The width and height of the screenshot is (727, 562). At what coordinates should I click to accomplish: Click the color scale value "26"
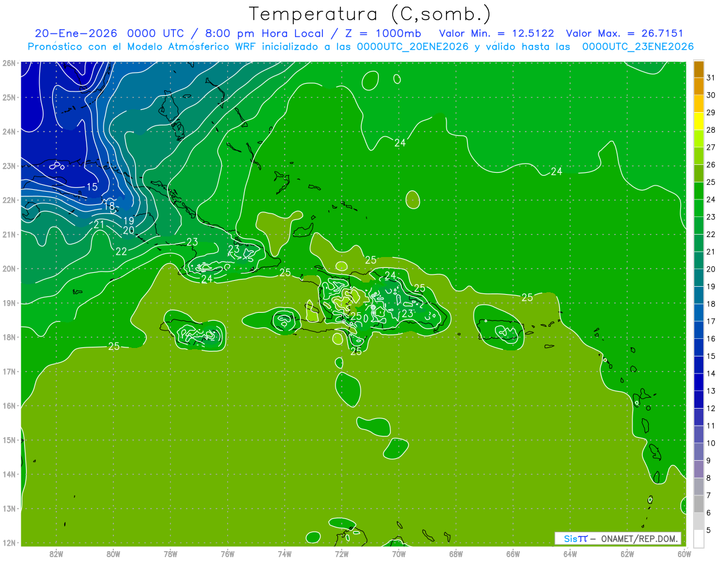(711, 165)
